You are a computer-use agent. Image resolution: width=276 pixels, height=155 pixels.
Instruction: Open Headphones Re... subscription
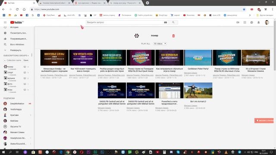(x=18, y=138)
